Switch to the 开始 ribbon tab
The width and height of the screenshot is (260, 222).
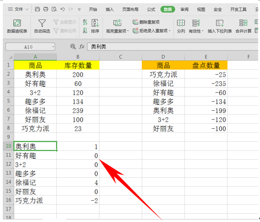click(93, 9)
